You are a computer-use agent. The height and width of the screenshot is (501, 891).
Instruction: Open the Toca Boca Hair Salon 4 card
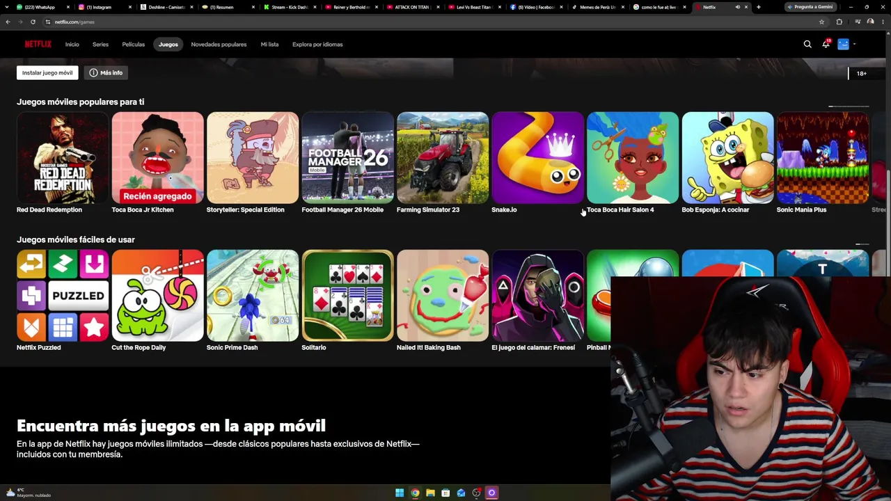tap(633, 157)
